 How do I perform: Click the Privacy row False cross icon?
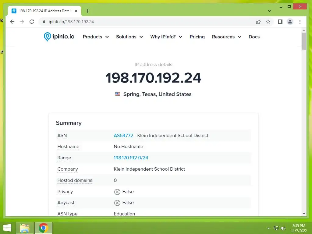(x=117, y=192)
